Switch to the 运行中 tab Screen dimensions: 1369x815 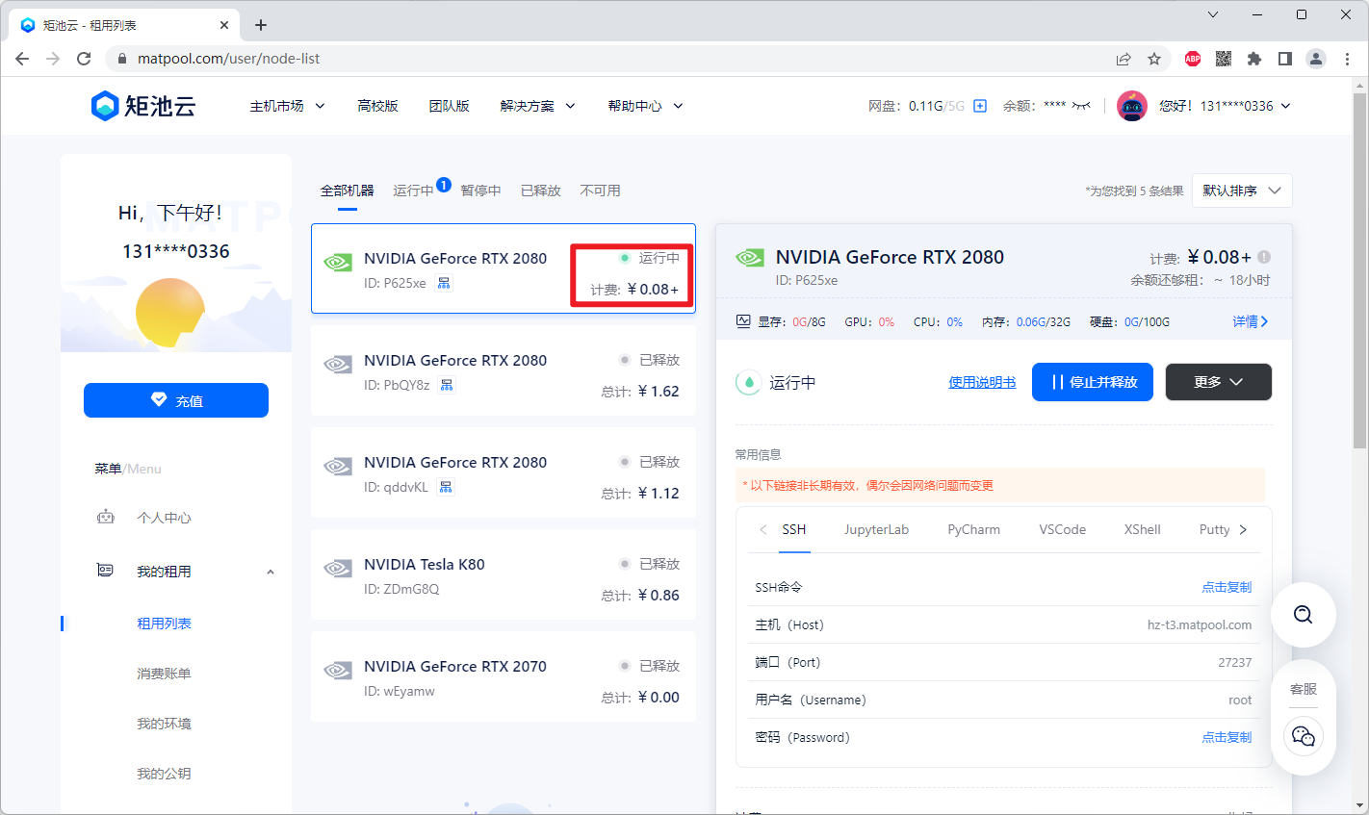coord(413,191)
